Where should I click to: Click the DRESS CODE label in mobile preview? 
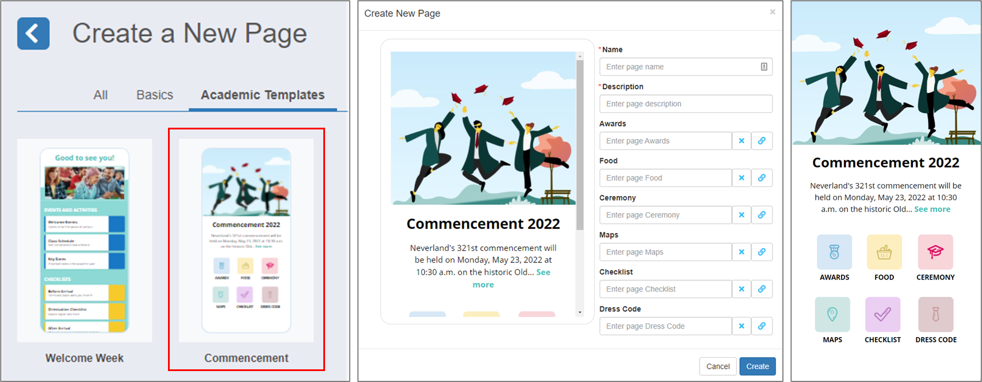click(936, 340)
